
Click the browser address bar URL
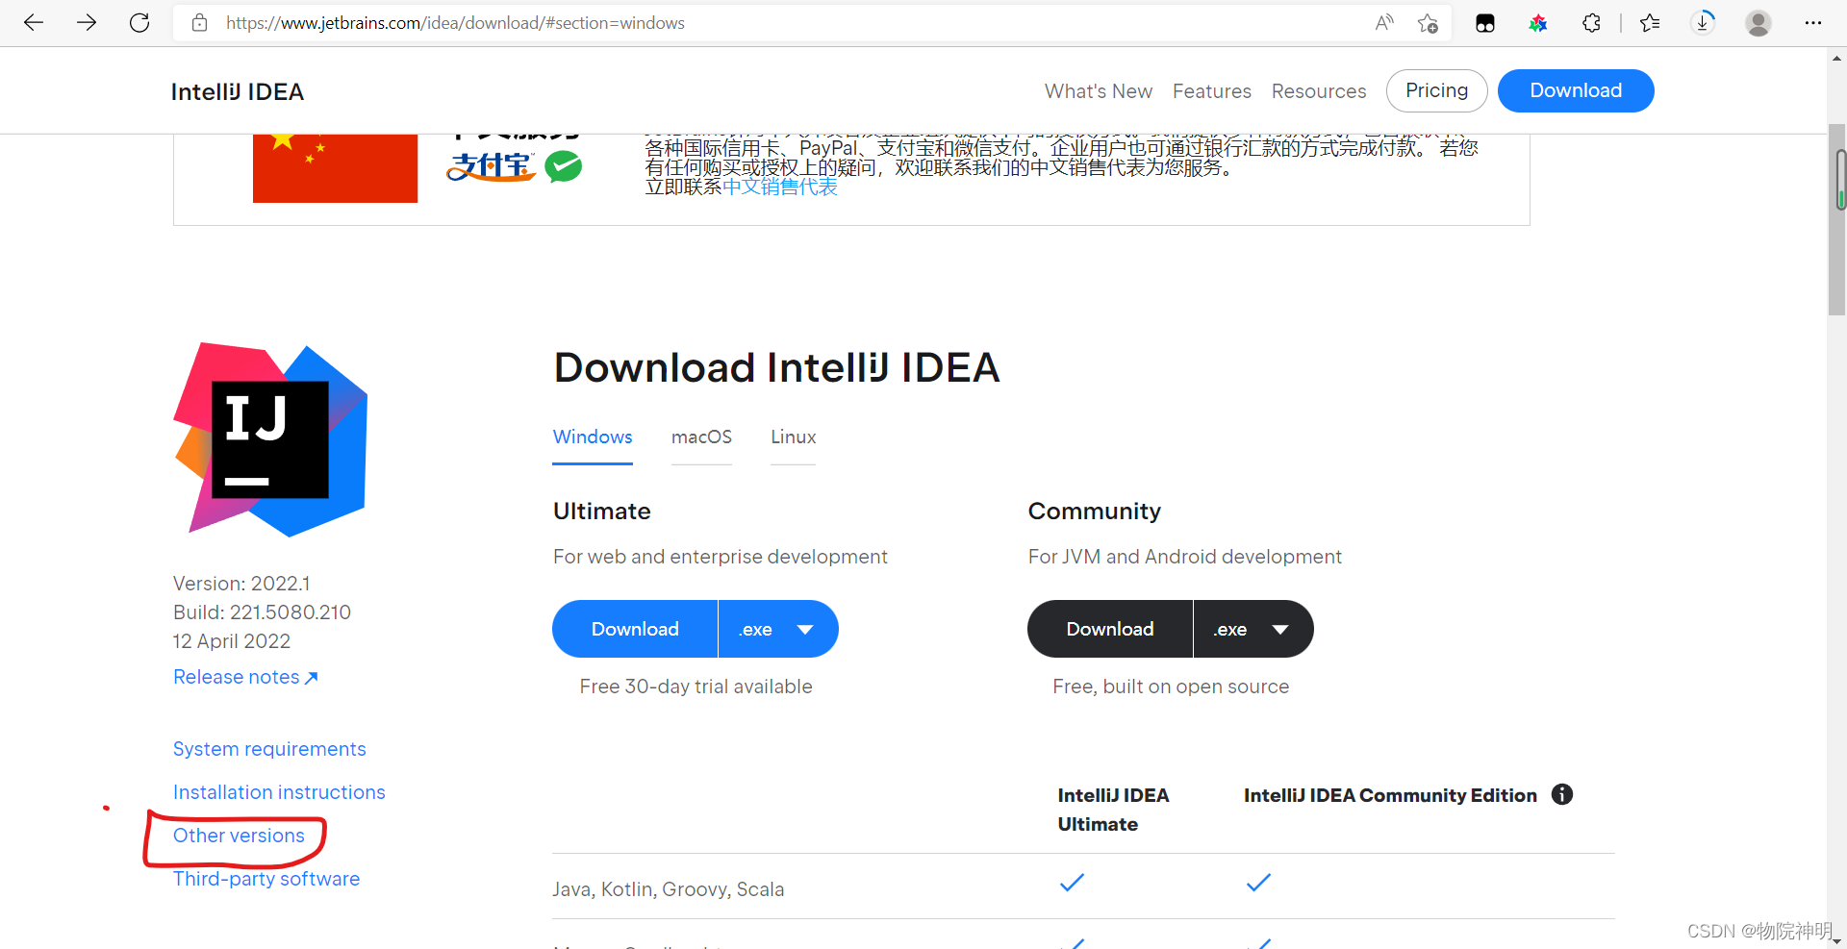point(455,23)
